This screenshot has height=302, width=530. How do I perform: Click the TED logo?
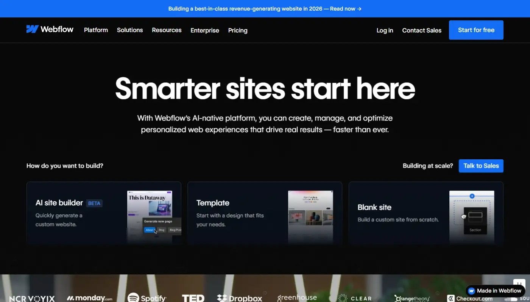[193, 298]
